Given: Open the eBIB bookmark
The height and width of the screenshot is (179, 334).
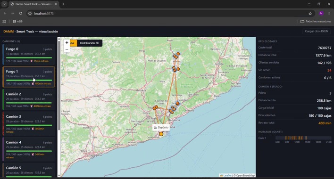Looking at the screenshot, I should [17, 22].
